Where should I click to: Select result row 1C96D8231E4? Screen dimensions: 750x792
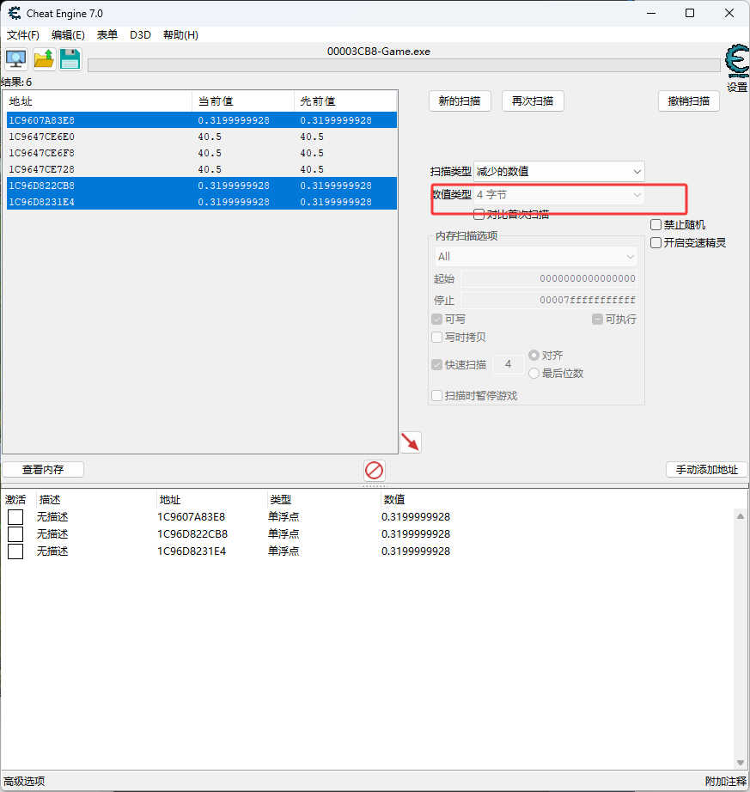click(202, 202)
